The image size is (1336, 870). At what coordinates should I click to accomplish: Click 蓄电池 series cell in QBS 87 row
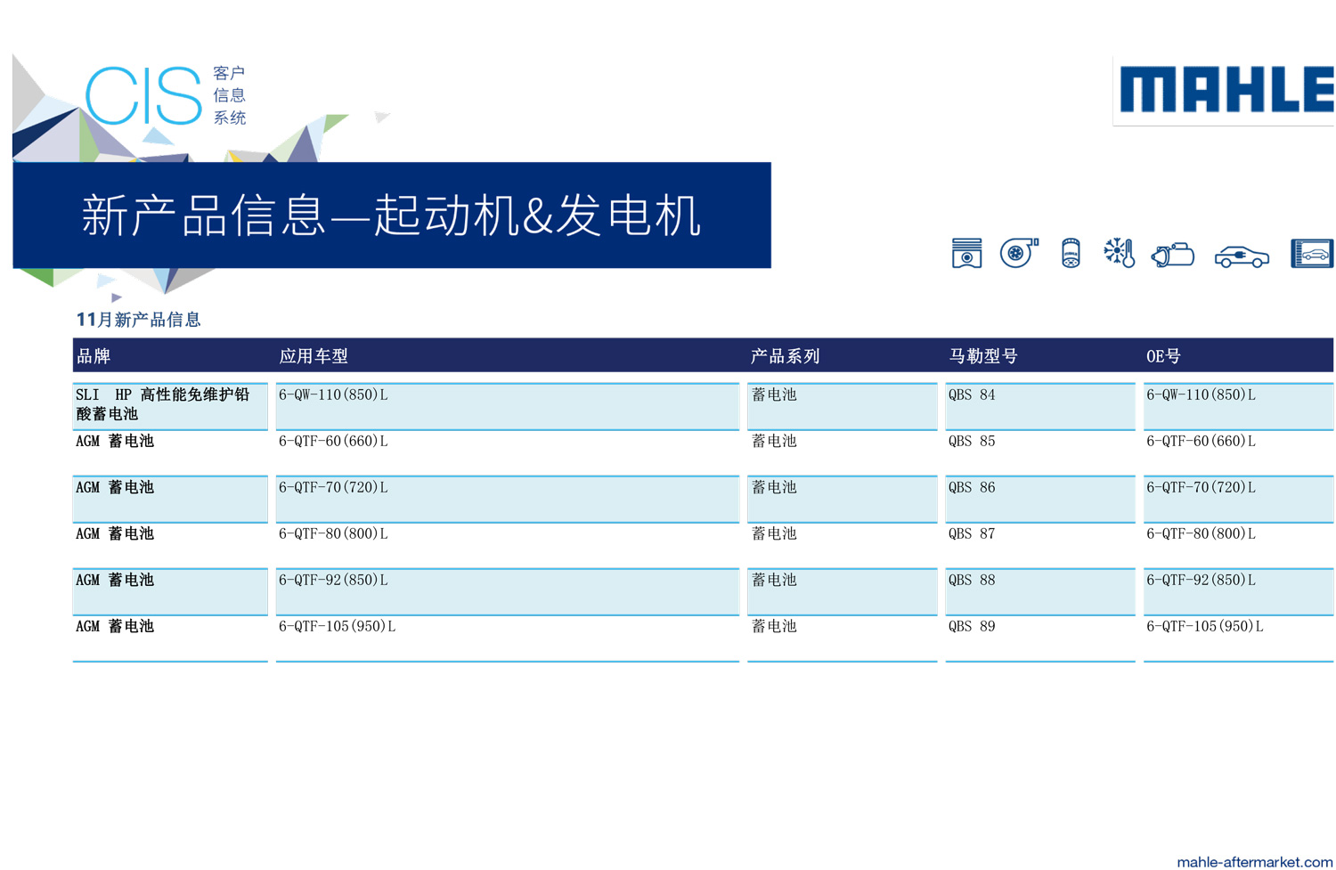[842, 545]
